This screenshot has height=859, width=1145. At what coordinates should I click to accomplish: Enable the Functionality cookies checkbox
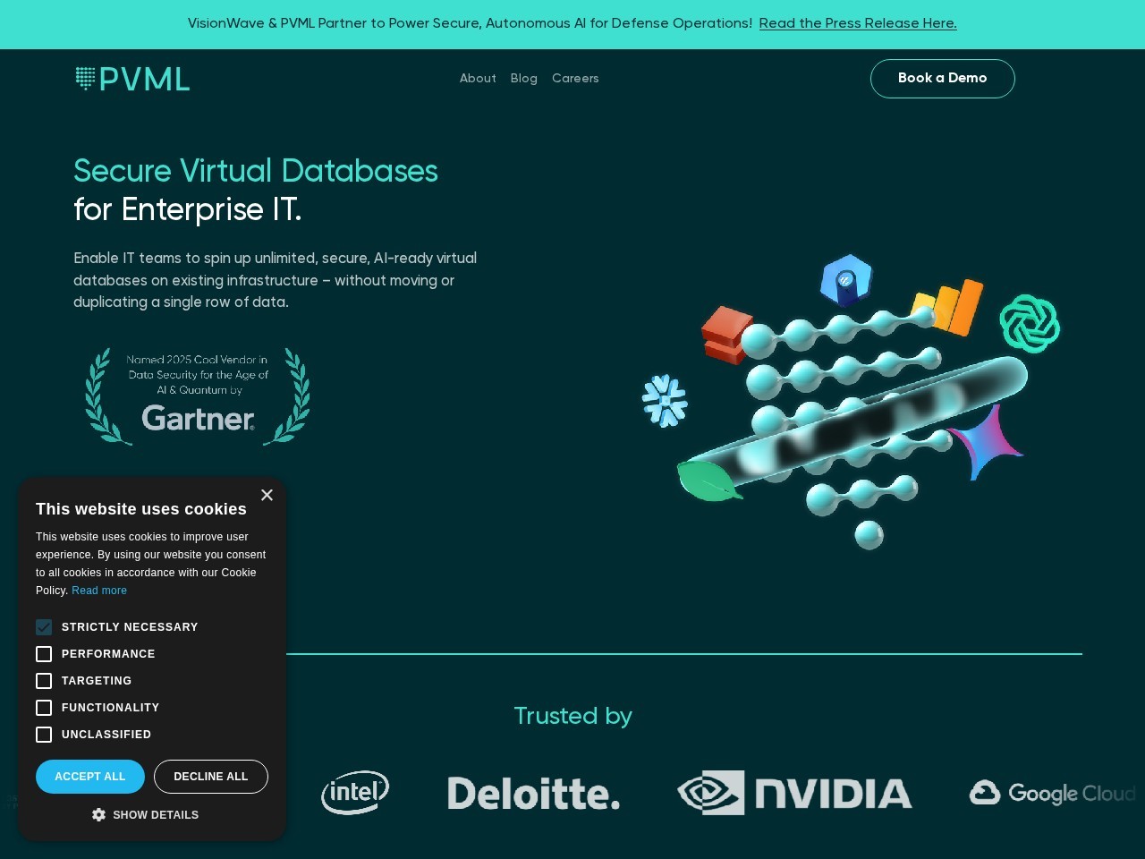44,708
